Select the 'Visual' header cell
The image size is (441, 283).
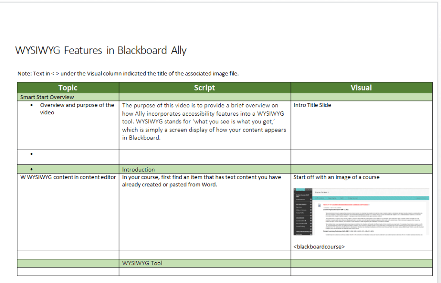pos(361,88)
